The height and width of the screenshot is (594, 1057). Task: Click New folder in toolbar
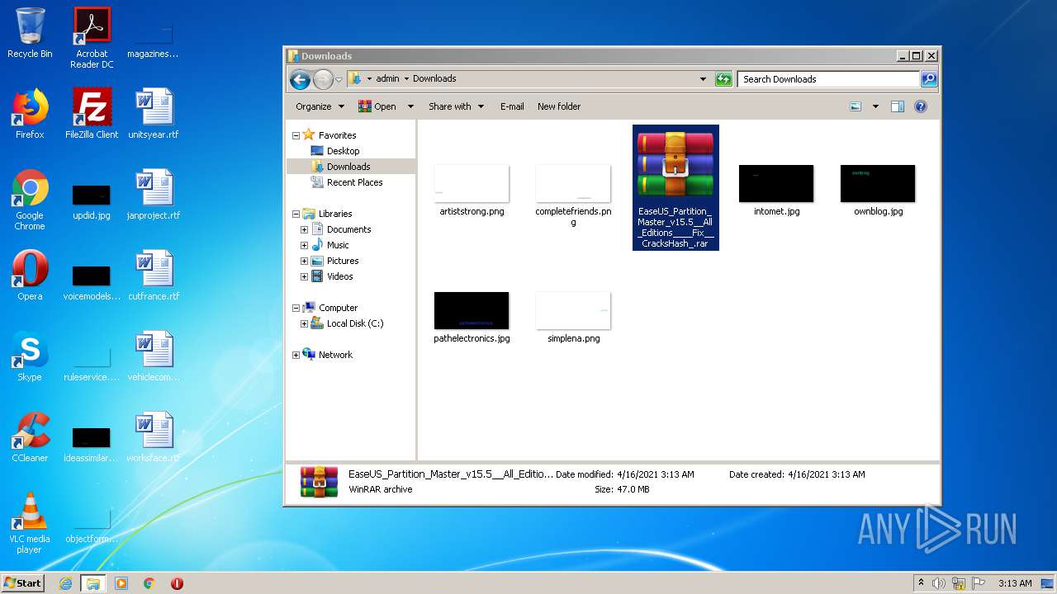[559, 106]
